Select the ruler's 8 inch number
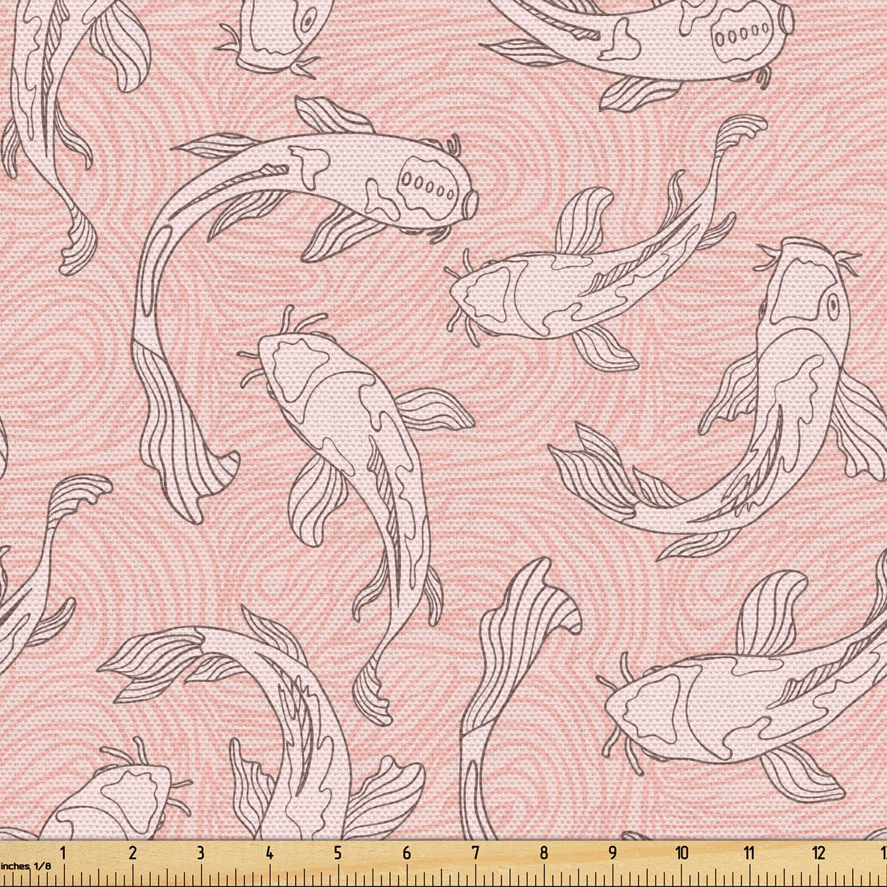The height and width of the screenshot is (887, 887). [543, 853]
